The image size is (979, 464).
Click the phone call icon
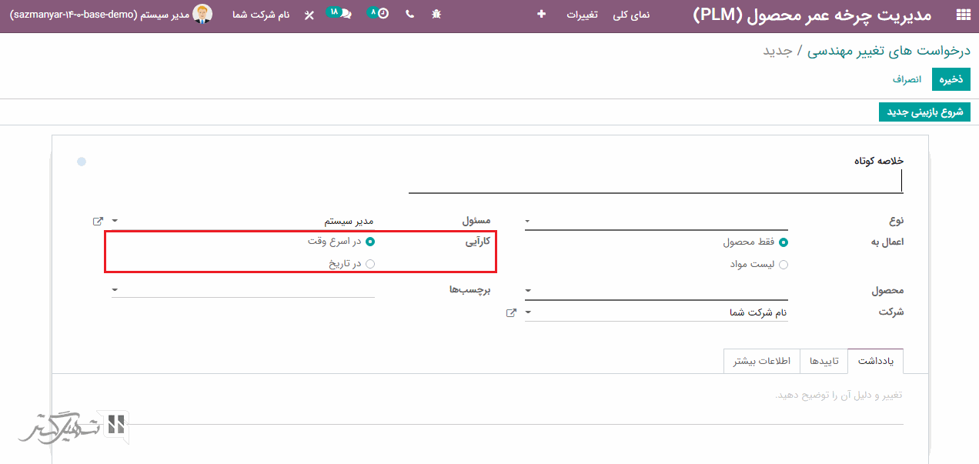coord(409,15)
